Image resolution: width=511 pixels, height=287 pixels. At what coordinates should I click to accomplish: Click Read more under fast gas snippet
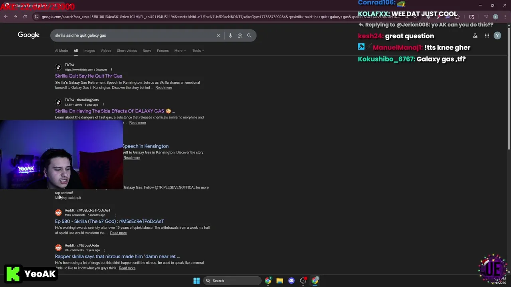tap(137, 123)
